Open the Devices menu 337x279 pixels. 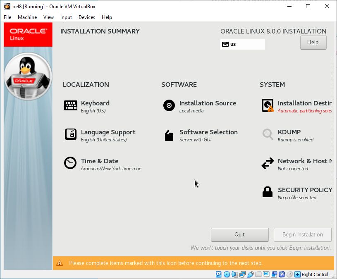(x=86, y=17)
